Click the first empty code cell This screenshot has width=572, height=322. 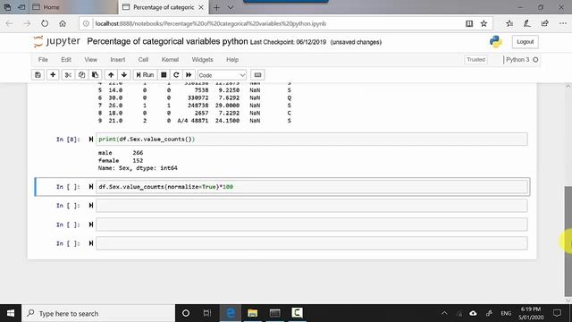pyautogui.click(x=312, y=206)
